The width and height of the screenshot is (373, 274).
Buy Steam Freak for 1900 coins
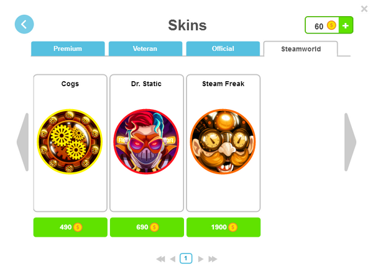(x=224, y=227)
